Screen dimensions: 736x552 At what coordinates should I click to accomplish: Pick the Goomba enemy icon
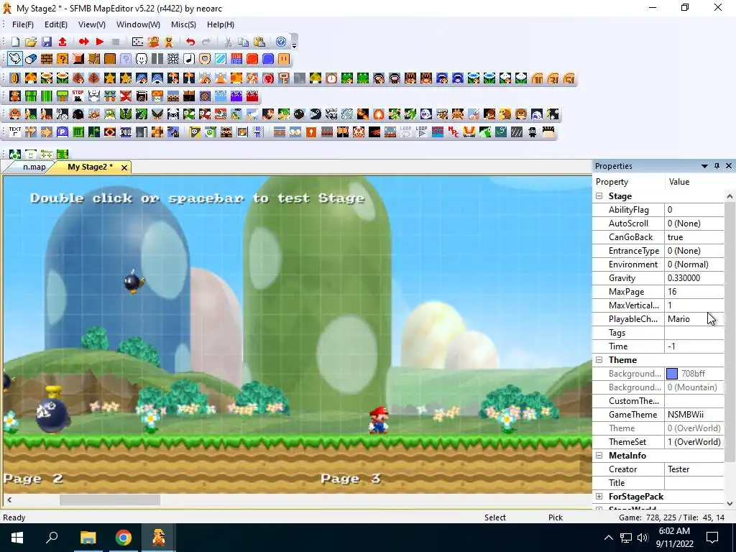tap(15, 114)
